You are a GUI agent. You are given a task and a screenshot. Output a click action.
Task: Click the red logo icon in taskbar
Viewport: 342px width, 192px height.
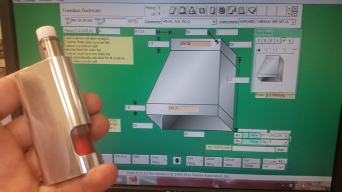[x=133, y=180]
